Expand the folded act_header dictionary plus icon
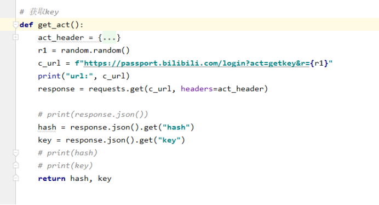Image resolution: width=379 pixels, height=205 pixels. point(15,37)
